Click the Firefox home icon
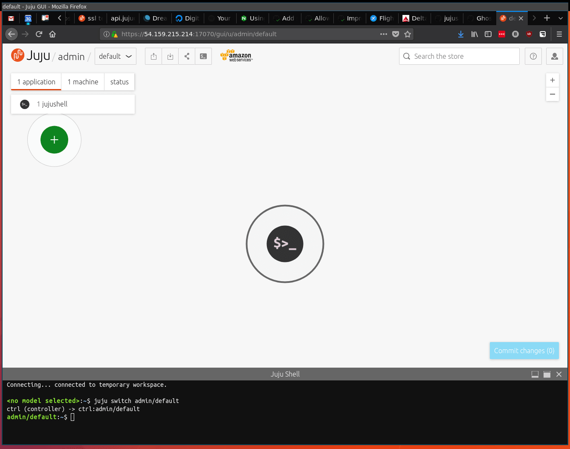 click(x=52, y=34)
